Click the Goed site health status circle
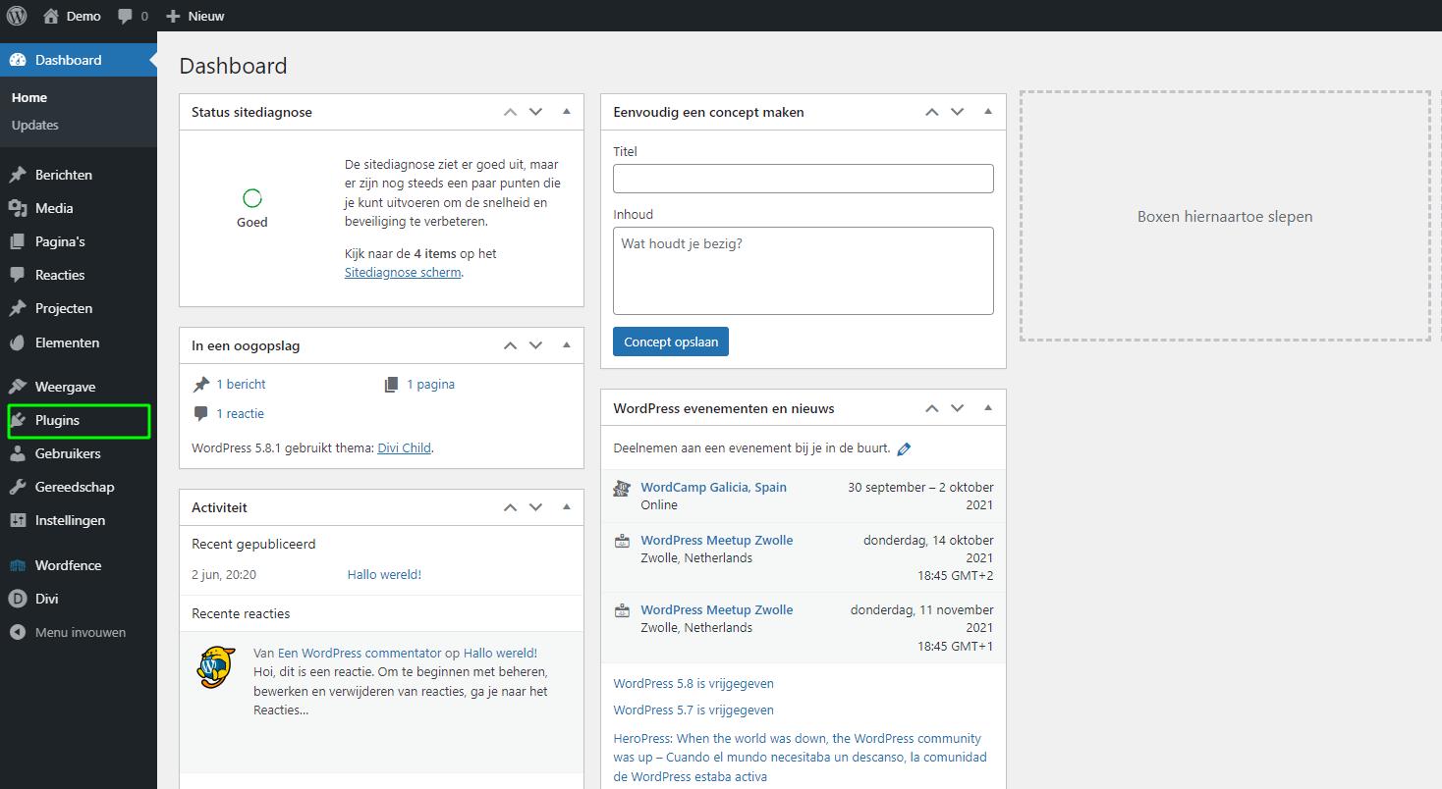The image size is (1442, 789). click(x=252, y=198)
